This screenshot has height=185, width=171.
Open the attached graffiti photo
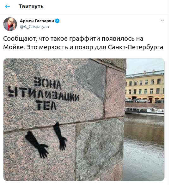84,120
